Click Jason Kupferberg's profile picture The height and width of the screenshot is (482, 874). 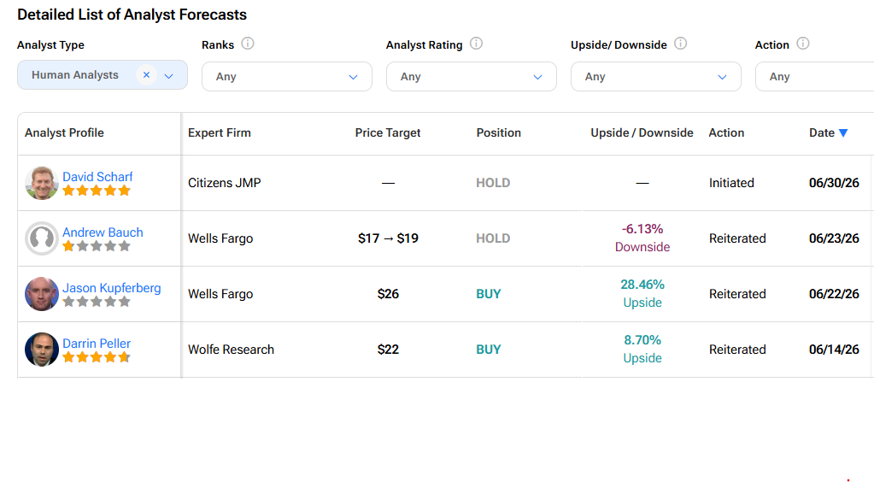[x=42, y=294]
